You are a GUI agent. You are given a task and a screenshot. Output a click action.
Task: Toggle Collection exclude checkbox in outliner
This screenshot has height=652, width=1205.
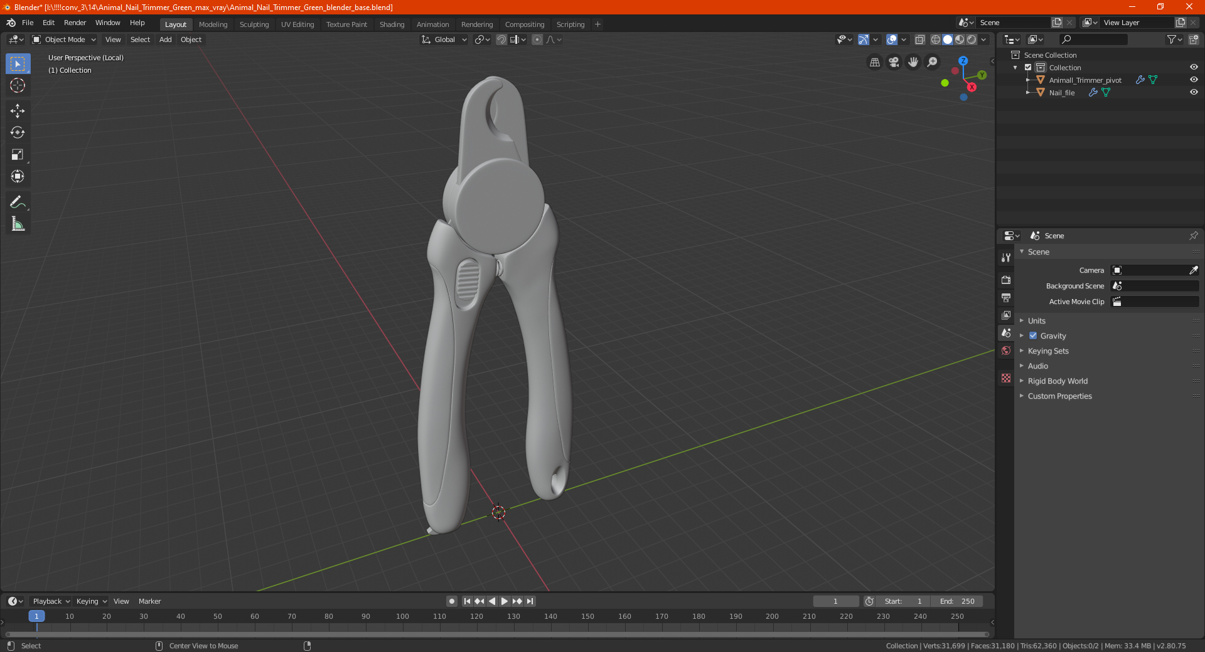pos(1028,67)
